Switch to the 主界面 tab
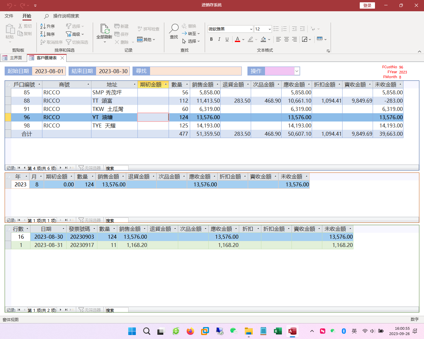Viewport: 424px width, 339px height. tap(13, 58)
